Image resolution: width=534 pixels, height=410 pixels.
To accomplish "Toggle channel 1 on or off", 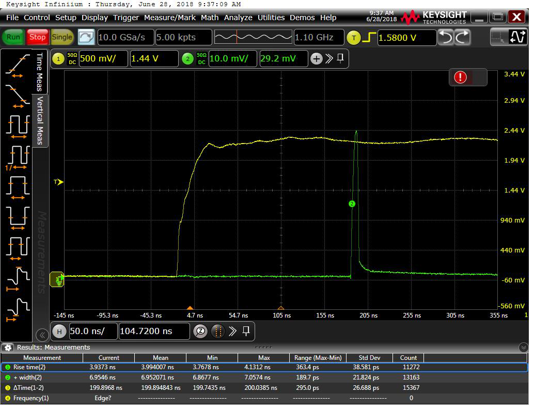I will pyautogui.click(x=58, y=59).
